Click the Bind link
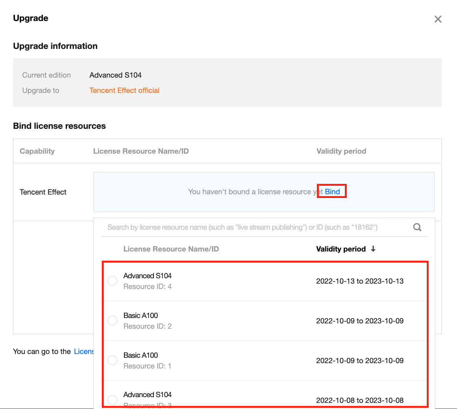Screen dimensions: 457x409 pos(332,192)
